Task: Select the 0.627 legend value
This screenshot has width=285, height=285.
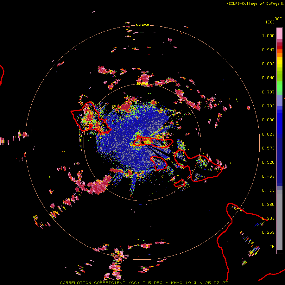Action: (268, 134)
